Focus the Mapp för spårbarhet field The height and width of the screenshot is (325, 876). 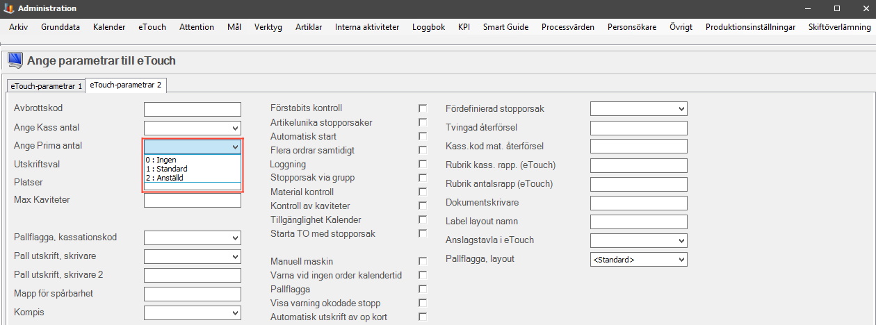pos(193,294)
